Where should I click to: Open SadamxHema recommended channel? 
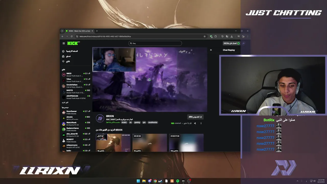pos(76,129)
